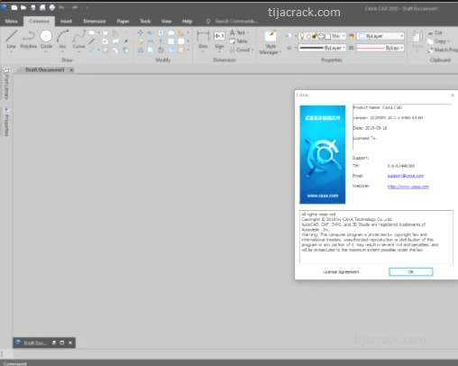Click Undo in quick access toolbar
The width and height of the screenshot is (458, 366).
[61, 7]
